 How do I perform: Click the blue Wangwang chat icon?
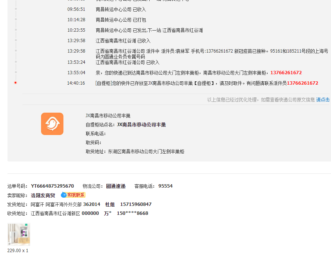(x=64, y=195)
